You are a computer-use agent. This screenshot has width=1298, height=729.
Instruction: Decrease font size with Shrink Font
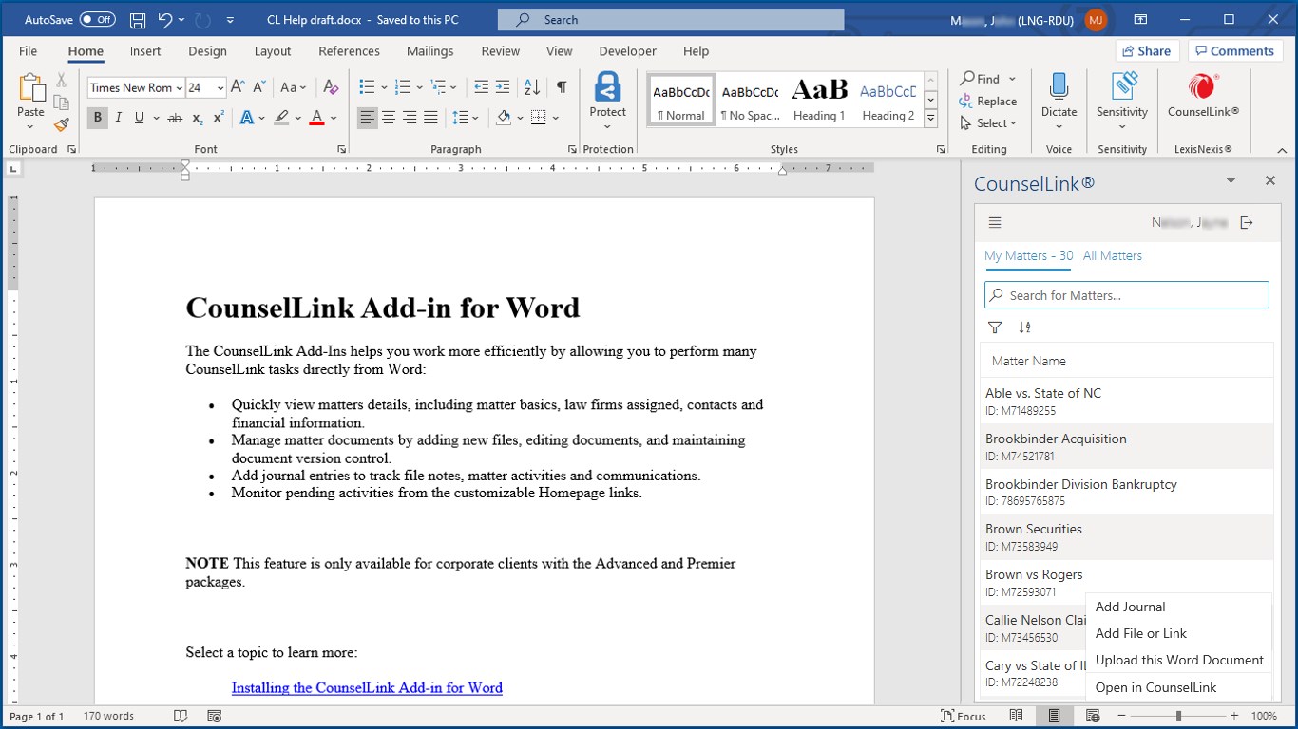[x=259, y=87]
